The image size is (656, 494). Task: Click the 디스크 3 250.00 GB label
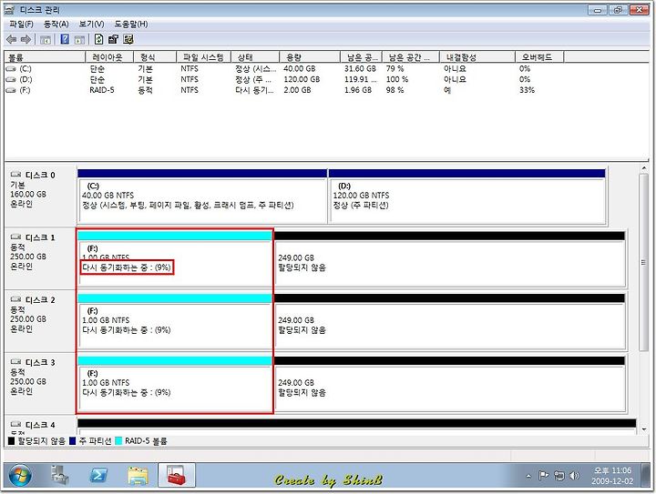28,382
